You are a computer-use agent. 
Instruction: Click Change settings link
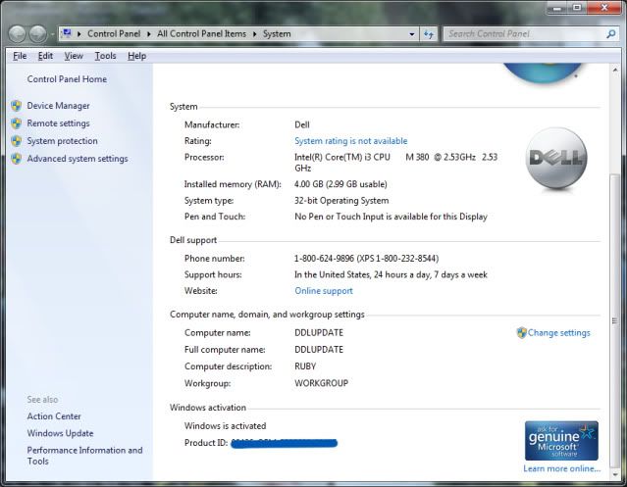click(x=558, y=332)
